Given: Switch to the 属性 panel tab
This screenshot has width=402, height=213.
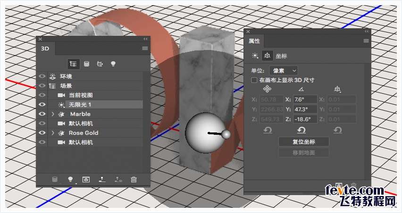Looking at the screenshot, I should point(254,41).
